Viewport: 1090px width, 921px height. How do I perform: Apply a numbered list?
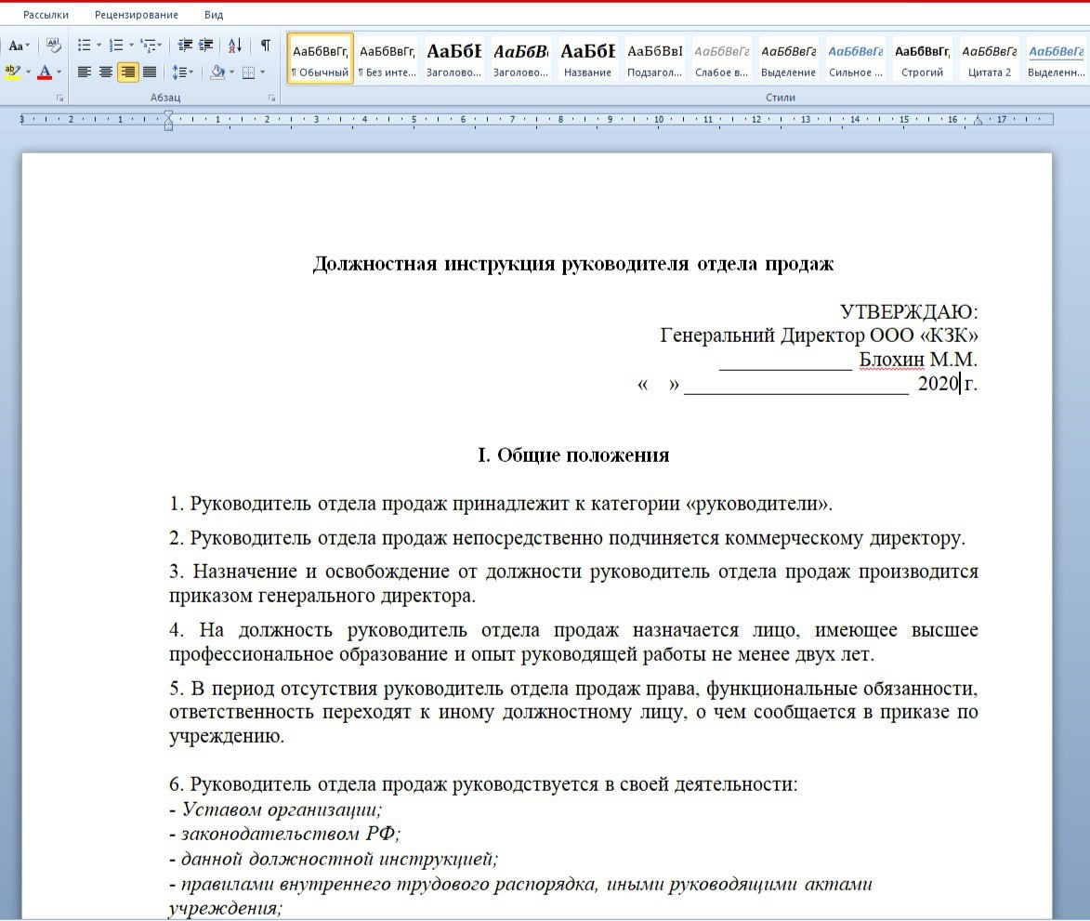point(116,45)
